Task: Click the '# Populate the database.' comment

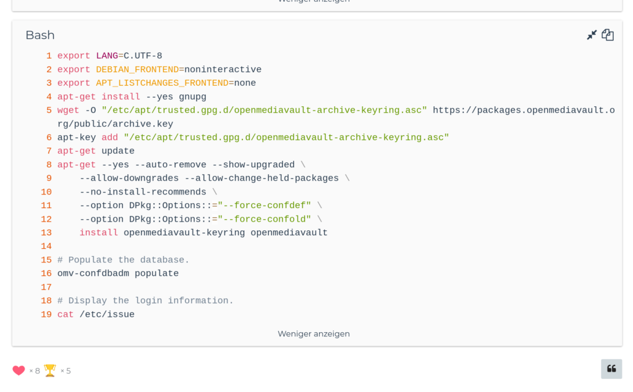Action: click(x=123, y=260)
